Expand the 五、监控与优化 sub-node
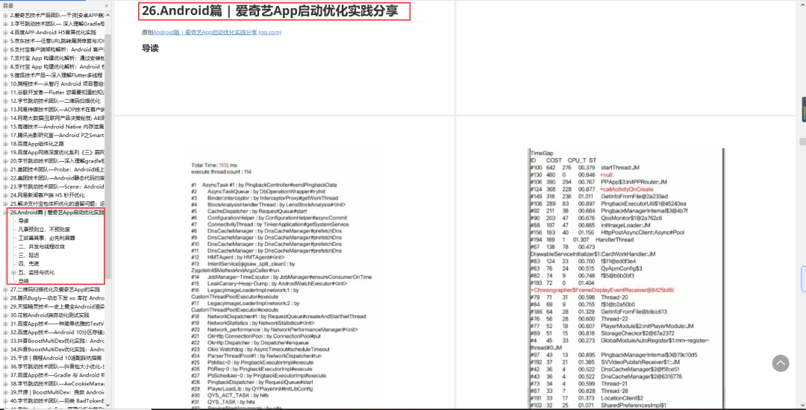The width and height of the screenshot is (806, 410). coord(13,273)
